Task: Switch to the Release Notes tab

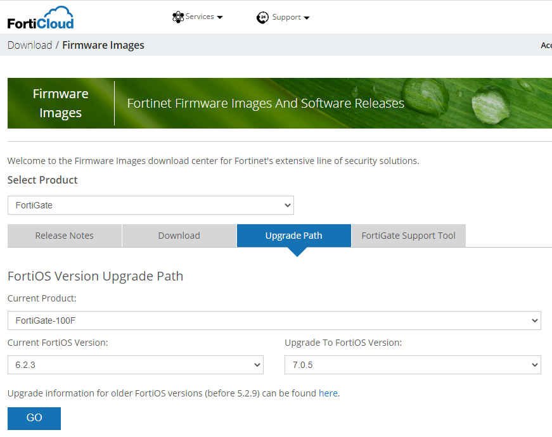Action: 65,236
